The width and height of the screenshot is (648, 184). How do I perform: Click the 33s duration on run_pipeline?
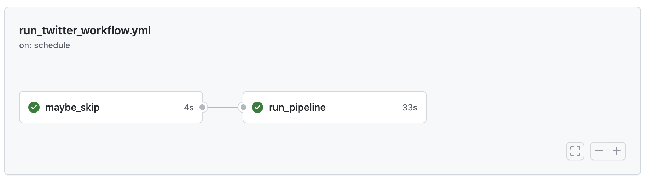410,108
